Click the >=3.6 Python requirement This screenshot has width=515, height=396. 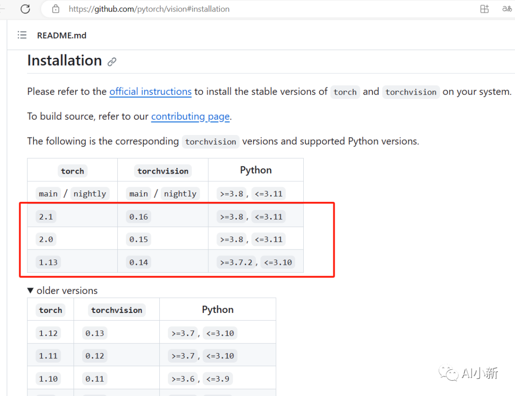(x=183, y=379)
